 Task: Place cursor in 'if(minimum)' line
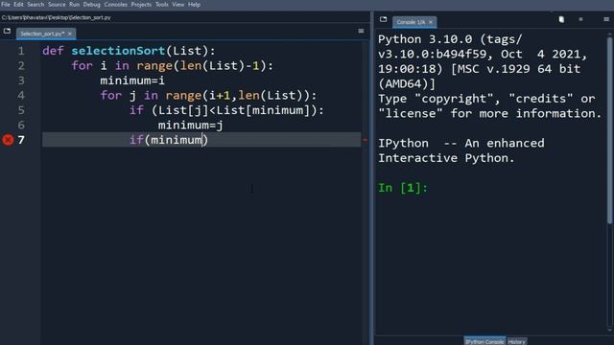point(169,140)
